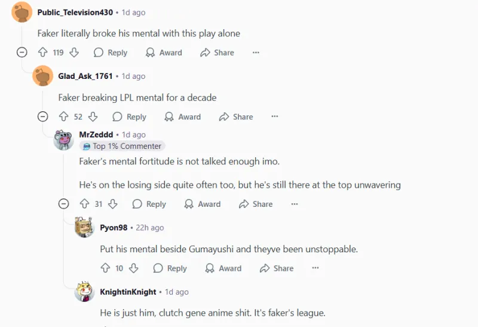Viewport: 478px width, 327px height.
Task: Reply to Public_Television430's comment
Action: (x=111, y=53)
